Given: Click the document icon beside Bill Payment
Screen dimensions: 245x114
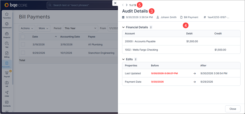Looking at the screenshot, I should 181,17.
